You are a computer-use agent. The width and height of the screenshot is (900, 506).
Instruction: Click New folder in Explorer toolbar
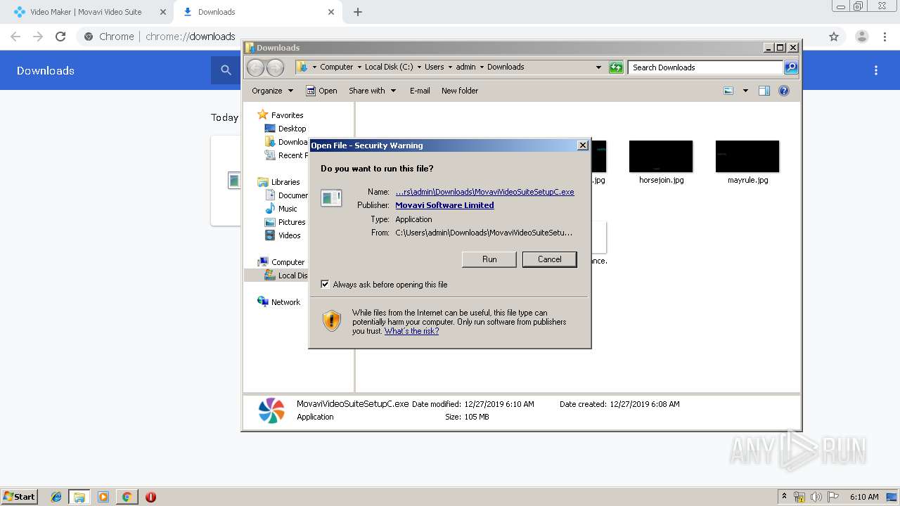point(460,91)
